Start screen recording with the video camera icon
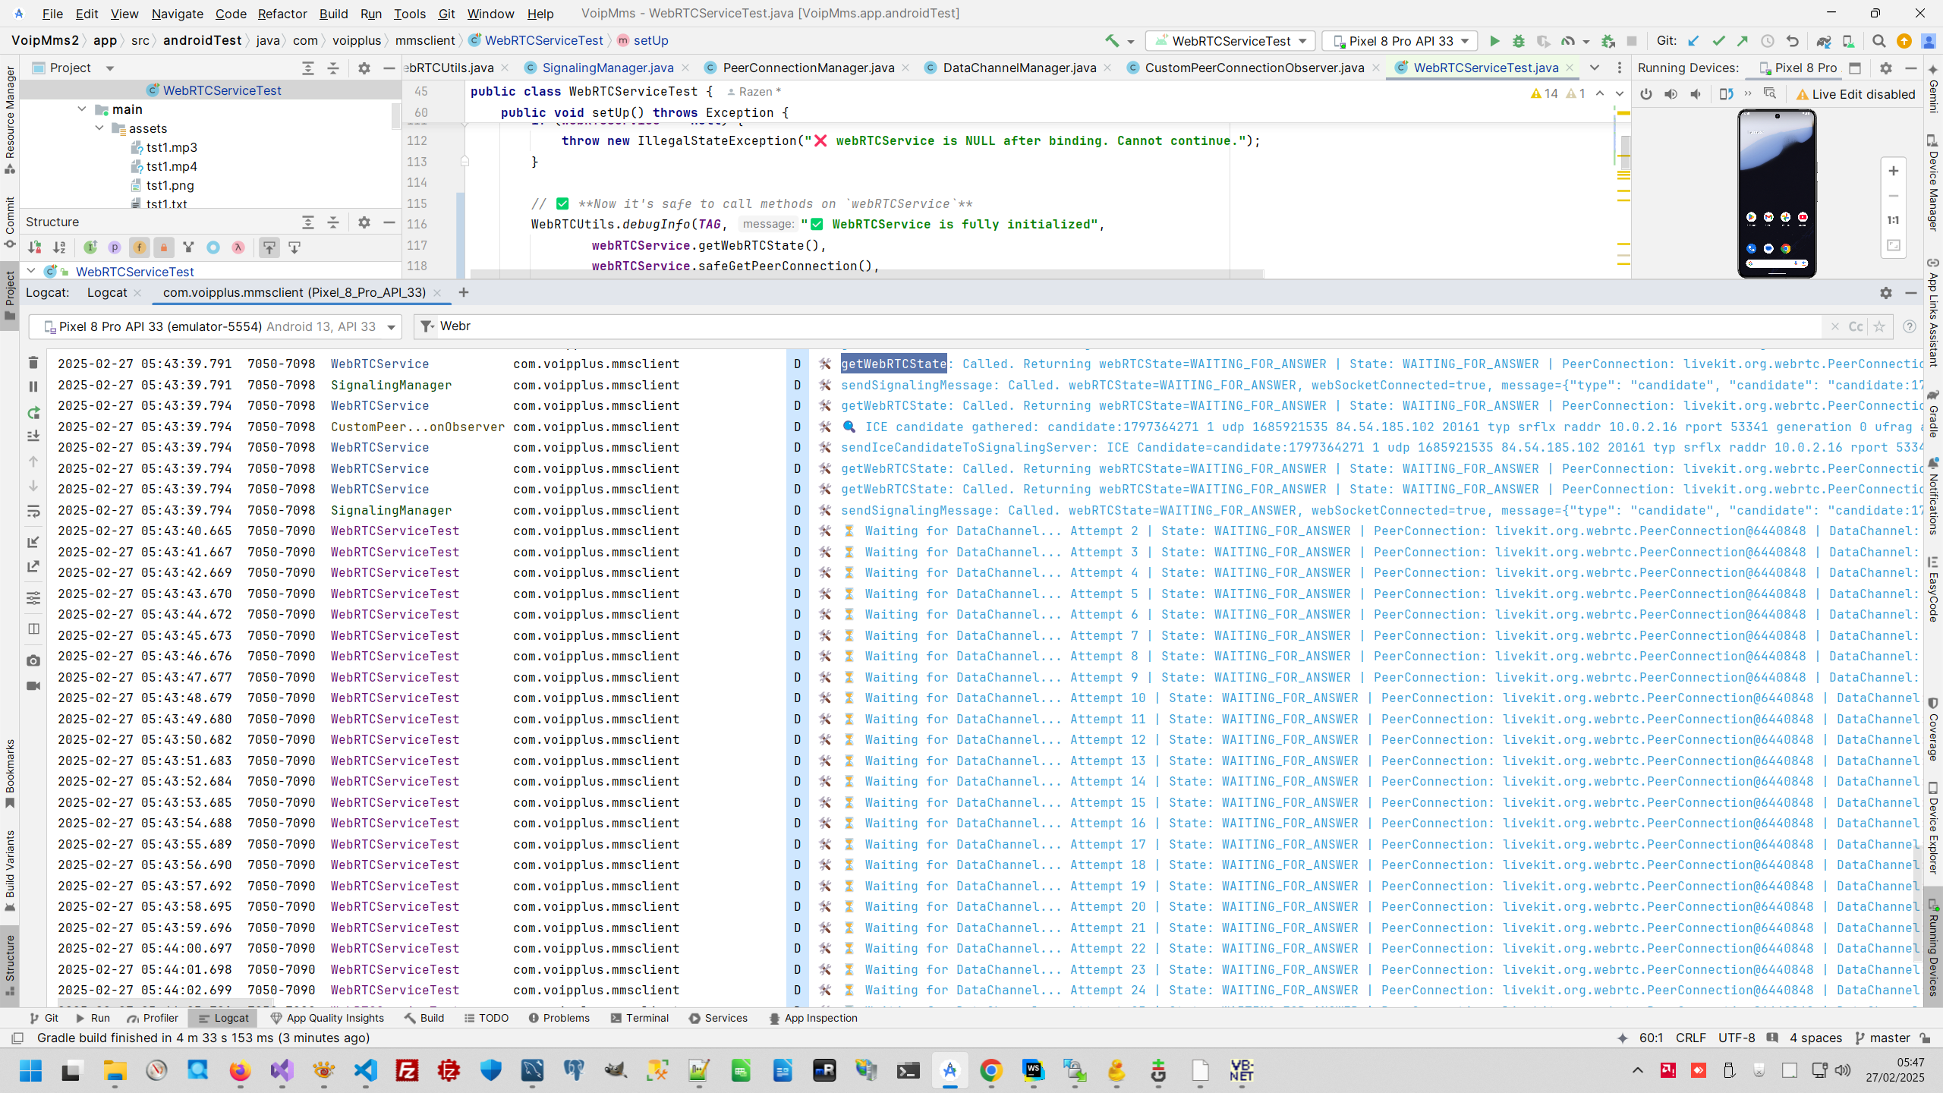1943x1093 pixels. [33, 685]
